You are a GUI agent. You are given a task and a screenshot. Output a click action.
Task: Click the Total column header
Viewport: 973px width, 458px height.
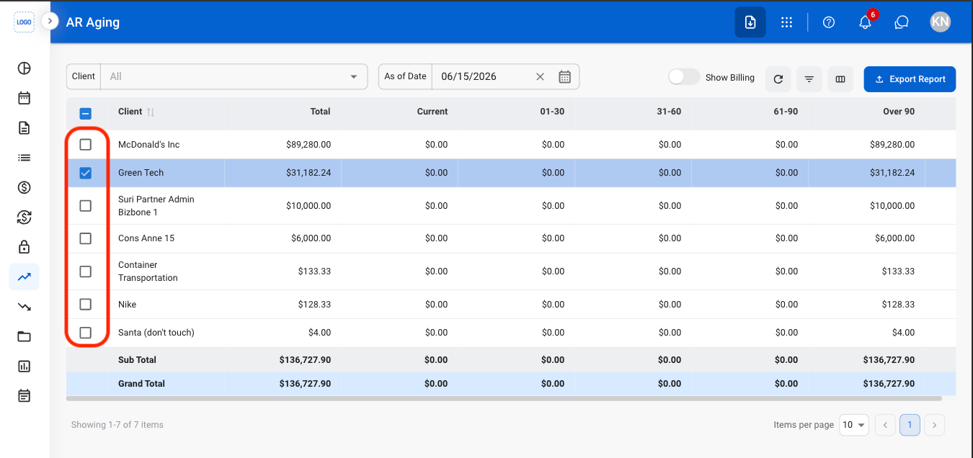click(320, 112)
